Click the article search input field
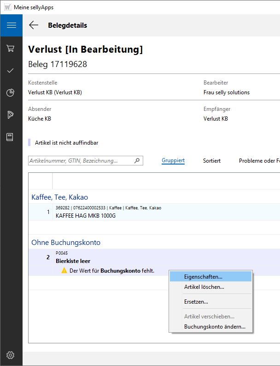 coord(81,161)
